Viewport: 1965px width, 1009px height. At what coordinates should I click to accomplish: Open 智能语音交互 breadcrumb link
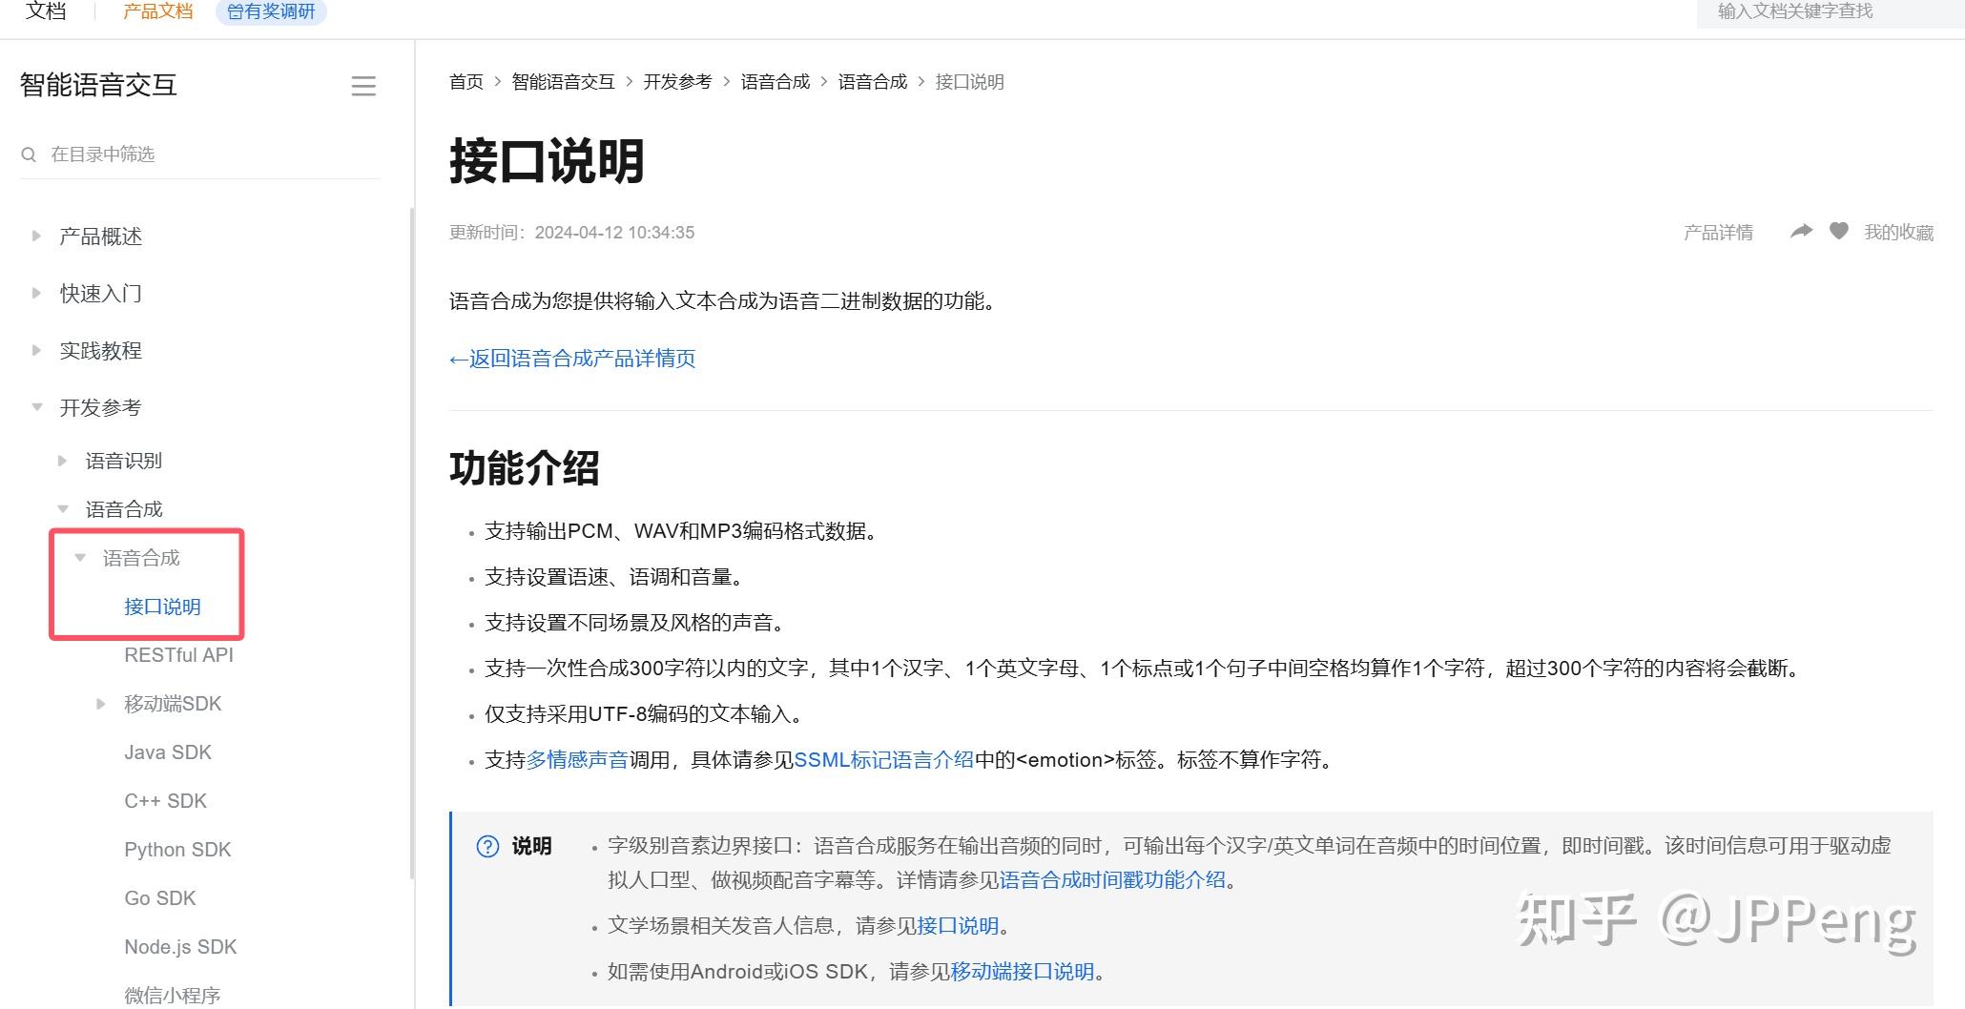pos(563,82)
